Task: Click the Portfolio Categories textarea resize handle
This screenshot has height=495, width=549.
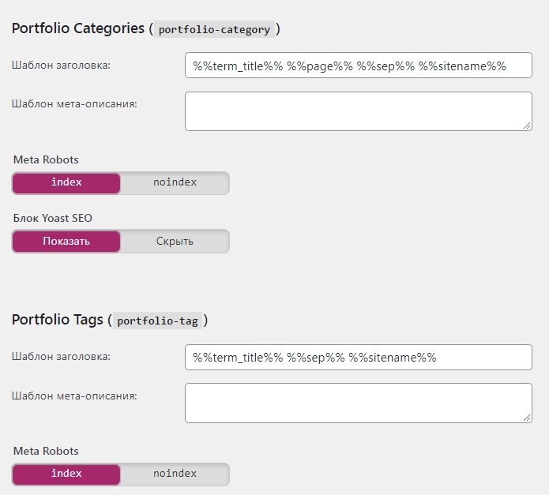Action: (527, 125)
